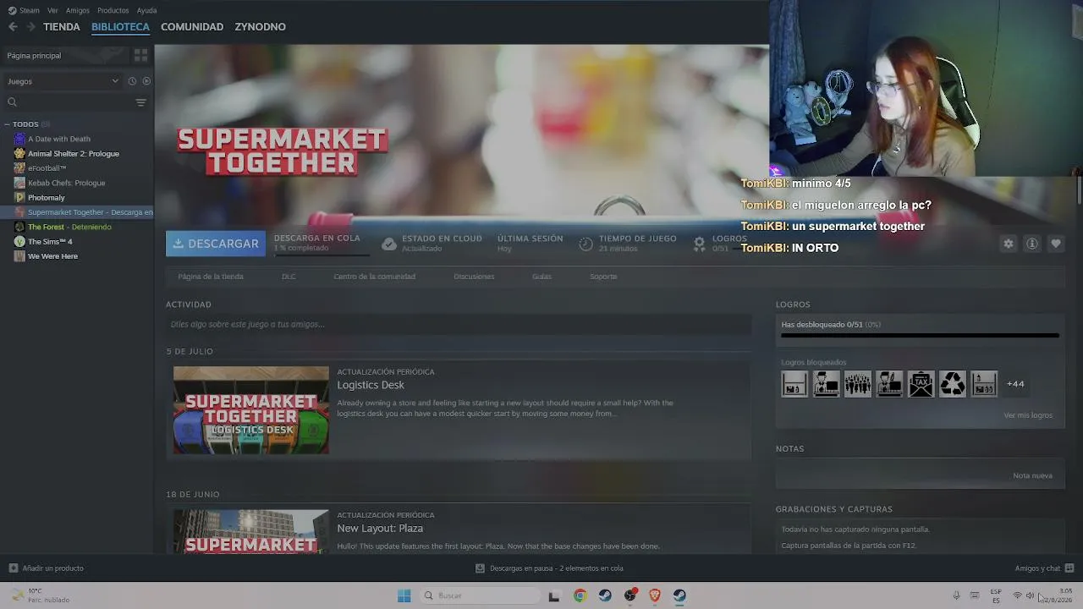Open the ZYNODNO profile tab
Screen dimensions: 1083x609
tap(260, 27)
